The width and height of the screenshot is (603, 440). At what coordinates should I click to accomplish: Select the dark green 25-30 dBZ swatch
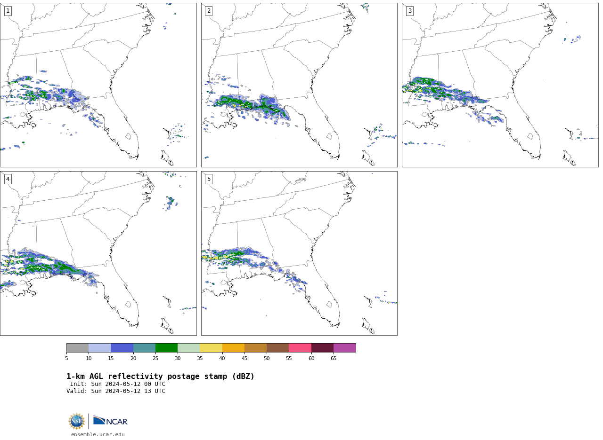pos(166,348)
